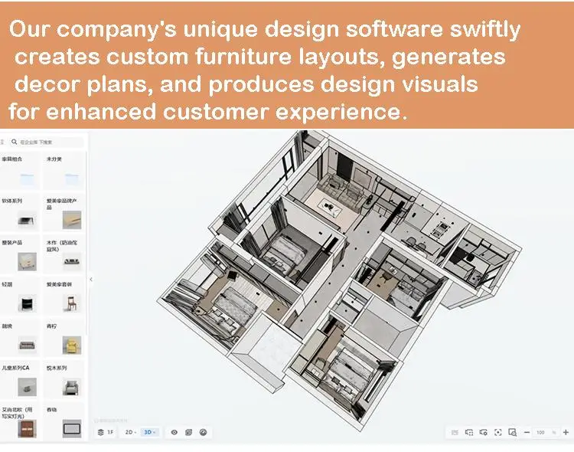This screenshot has width=574, height=452.
Task: Click the zoom percentage value field
Action: coord(546,433)
